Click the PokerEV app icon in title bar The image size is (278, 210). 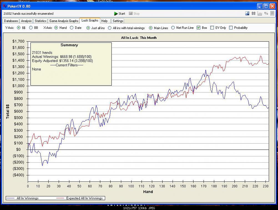tap(5, 6)
